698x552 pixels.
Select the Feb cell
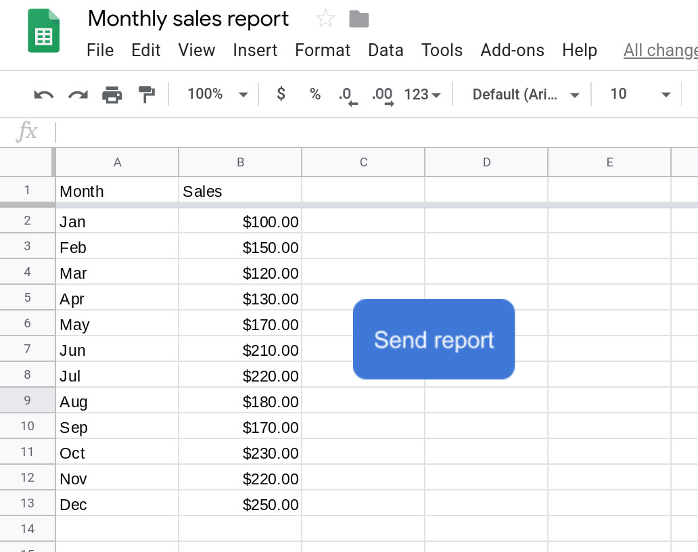click(117, 246)
